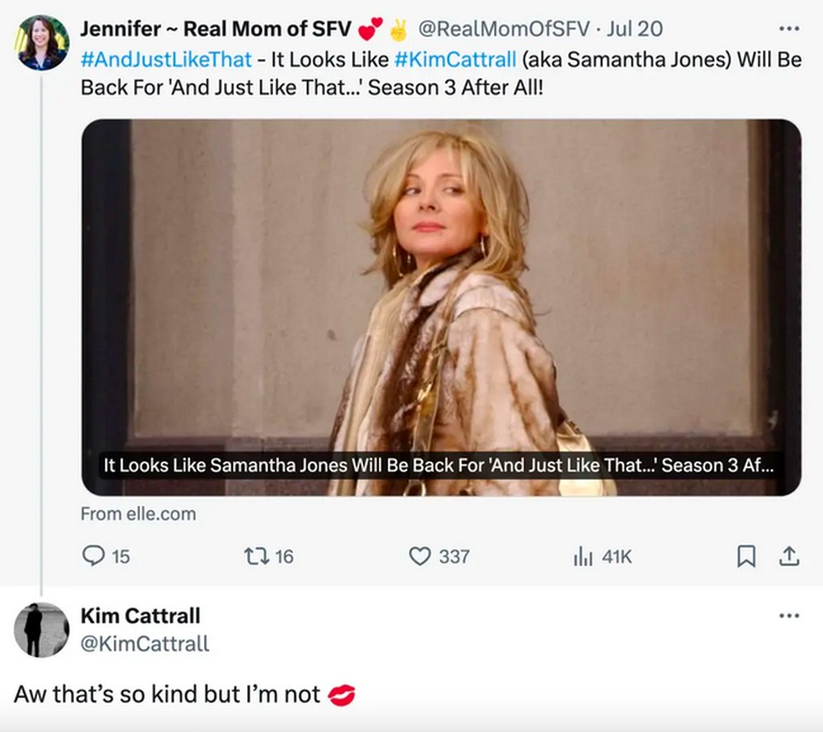Viewport: 823px width, 732px height.
Task: Open post analytics via the bar chart icon
Action: 582,557
